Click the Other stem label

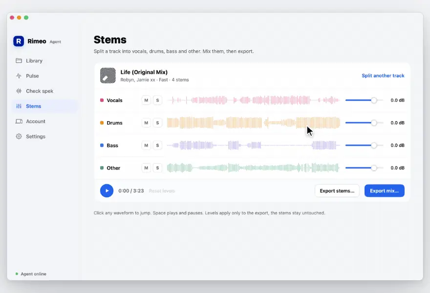(x=113, y=167)
